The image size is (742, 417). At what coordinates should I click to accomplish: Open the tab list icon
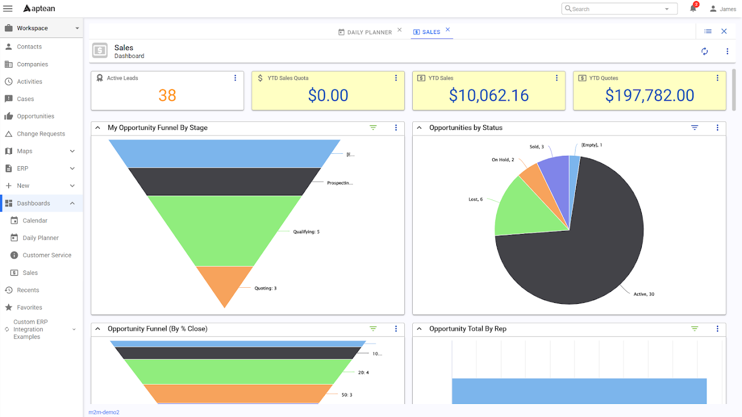click(708, 31)
